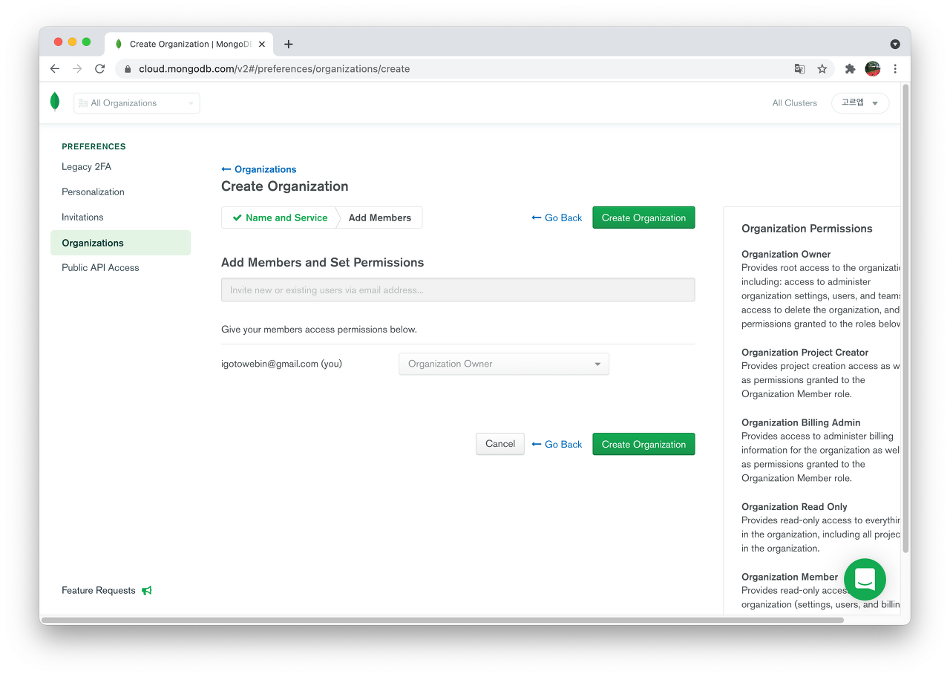Image resolution: width=950 pixels, height=677 pixels.
Task: Click the top Go Back link
Action: point(557,218)
